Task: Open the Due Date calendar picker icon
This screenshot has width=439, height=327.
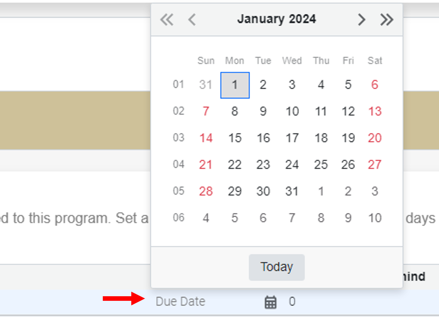Action: pos(270,301)
